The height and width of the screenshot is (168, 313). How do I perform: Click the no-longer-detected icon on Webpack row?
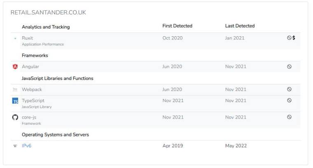[x=289, y=89]
